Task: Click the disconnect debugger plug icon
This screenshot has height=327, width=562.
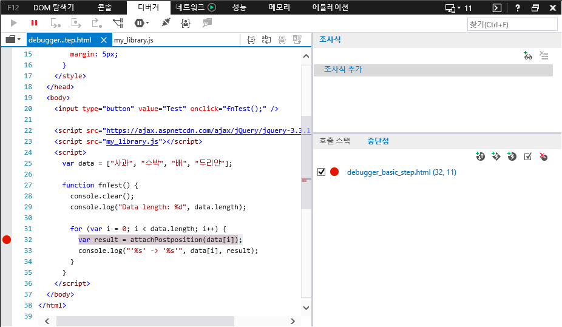Action: 166,23
